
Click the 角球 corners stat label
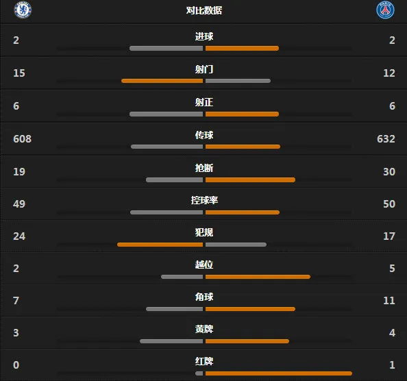pos(204,297)
